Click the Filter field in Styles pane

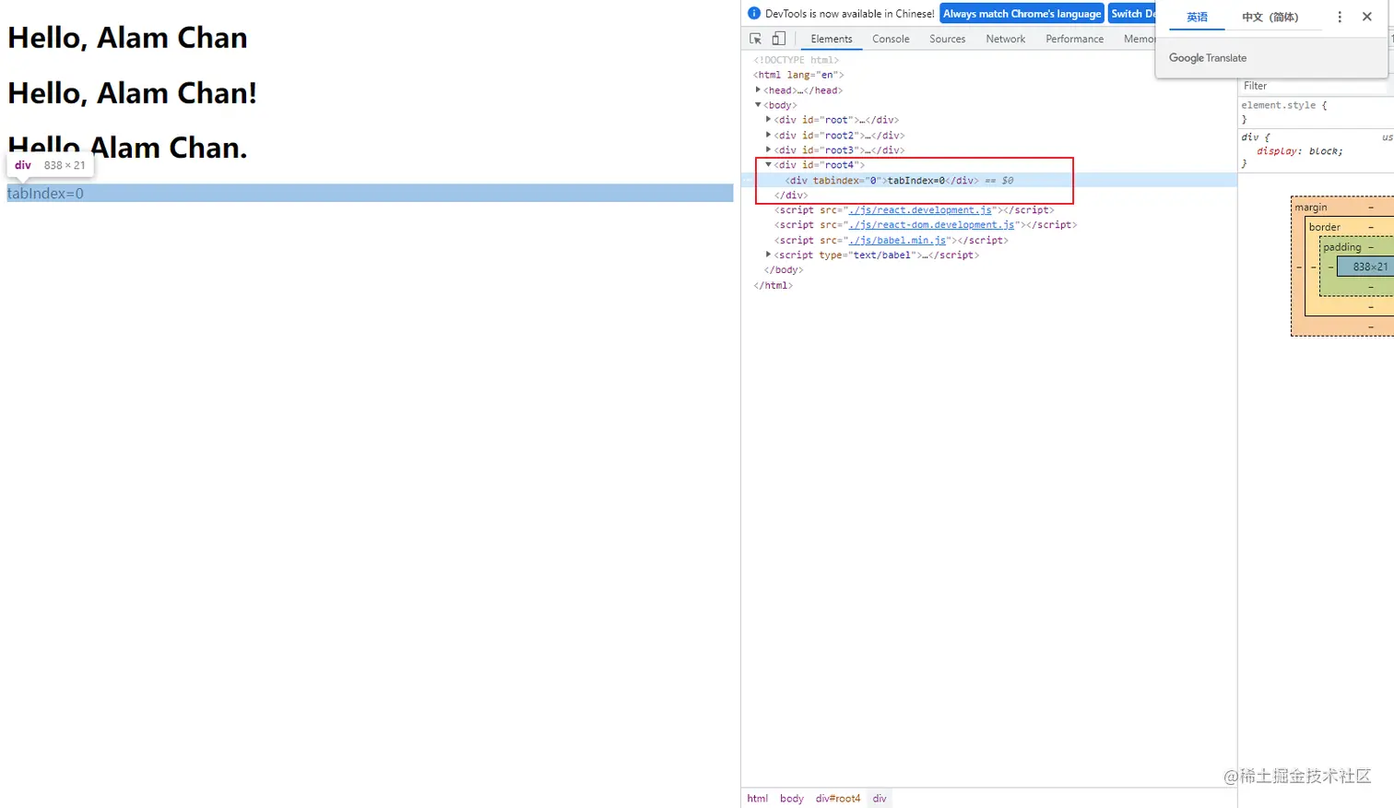[1314, 86]
